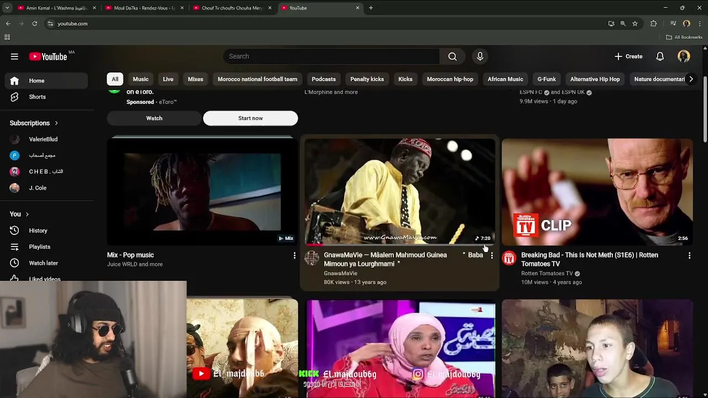The height and width of the screenshot is (398, 708).
Task: Open the Chrome three-dot menu
Action: point(700,24)
